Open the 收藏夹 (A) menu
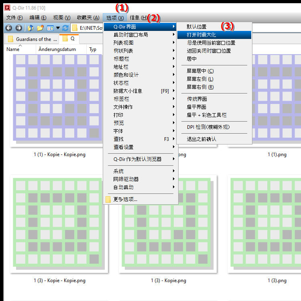301x301 pixels. click(x=88, y=18)
